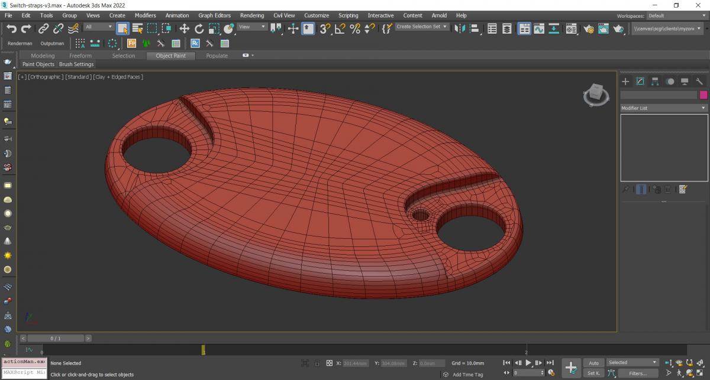710x380 pixels.
Task: Open the Modify panel tab icon
Action: [640, 82]
